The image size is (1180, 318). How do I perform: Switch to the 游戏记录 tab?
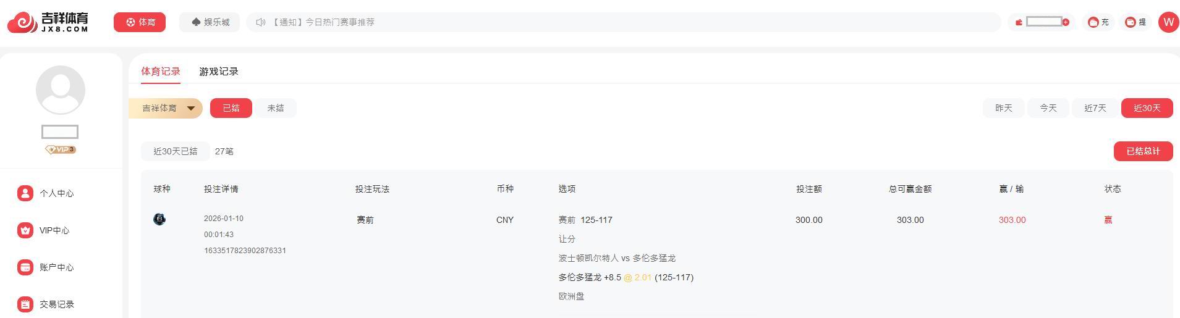(x=219, y=72)
